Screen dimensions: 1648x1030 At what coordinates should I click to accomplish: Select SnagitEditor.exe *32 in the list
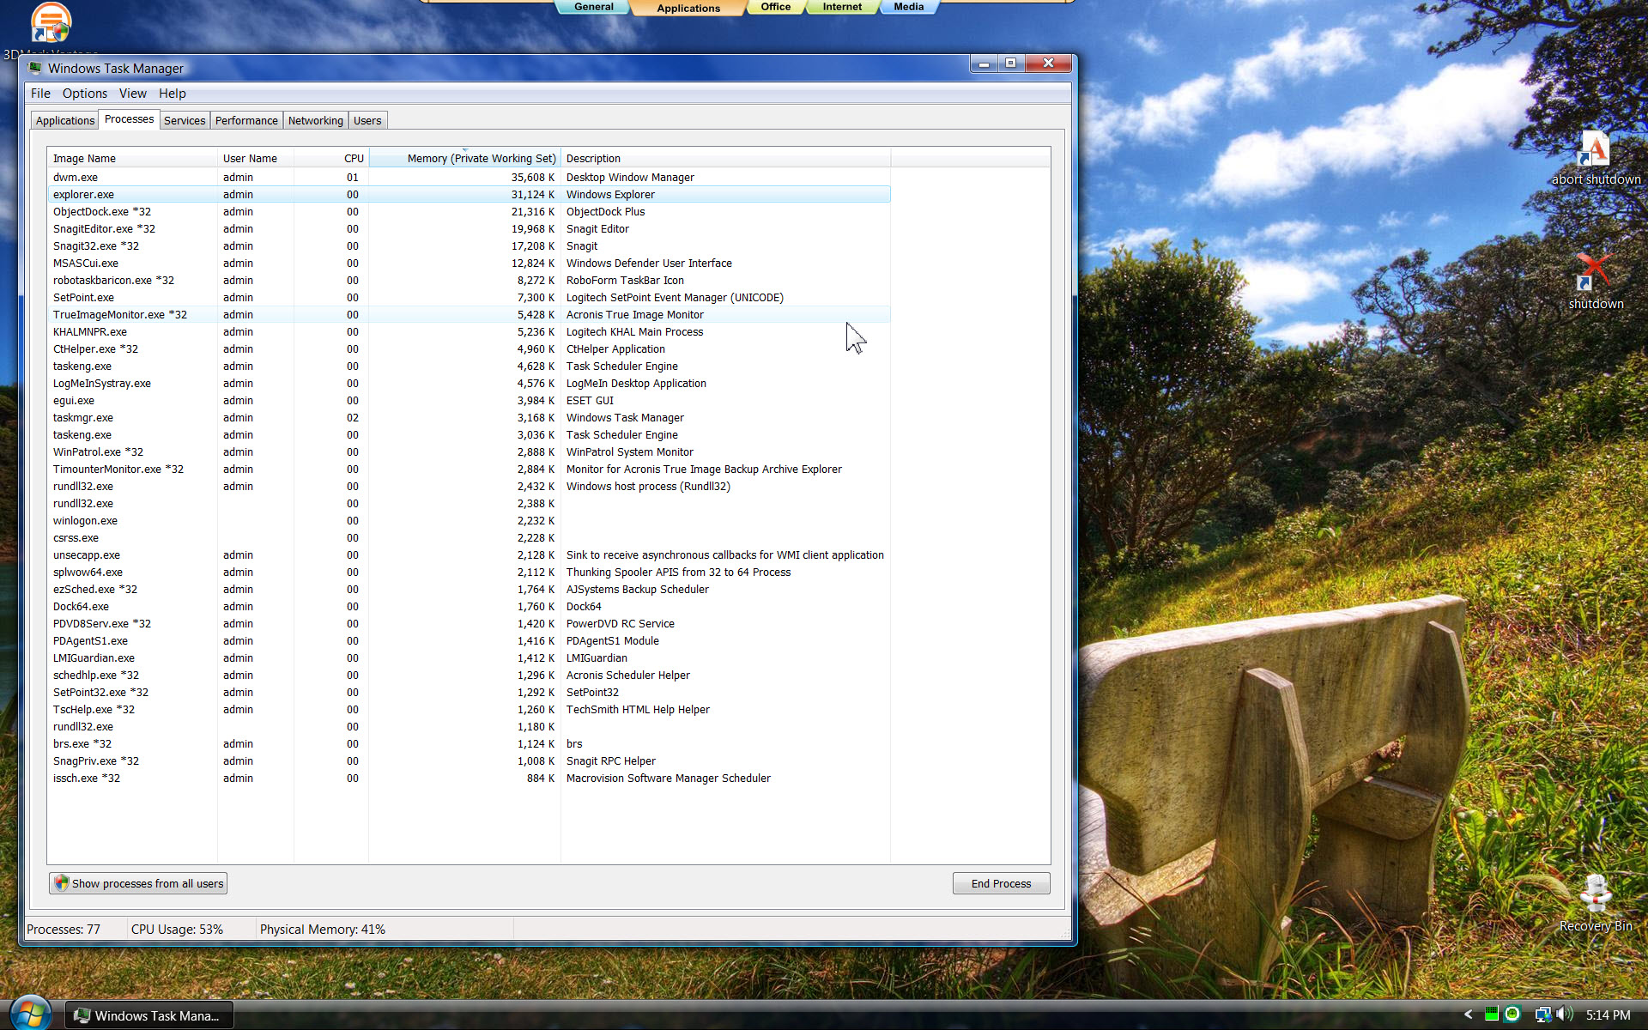click(x=470, y=229)
